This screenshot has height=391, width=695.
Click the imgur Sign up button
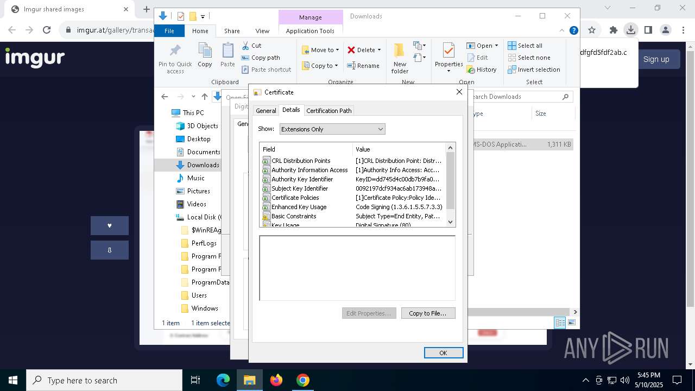pos(656,59)
